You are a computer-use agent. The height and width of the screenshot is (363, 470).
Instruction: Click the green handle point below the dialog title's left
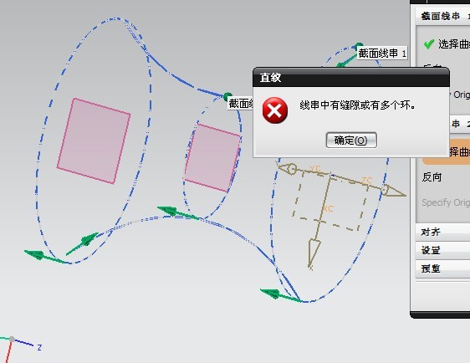tap(227, 96)
